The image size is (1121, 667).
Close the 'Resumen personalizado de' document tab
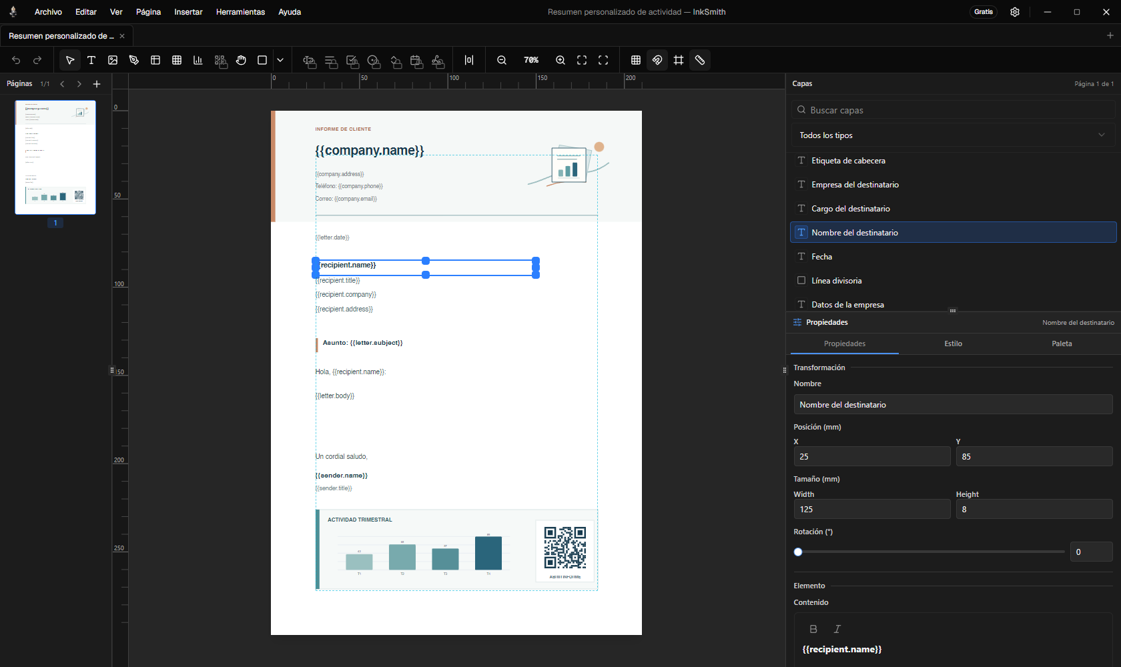click(x=122, y=36)
